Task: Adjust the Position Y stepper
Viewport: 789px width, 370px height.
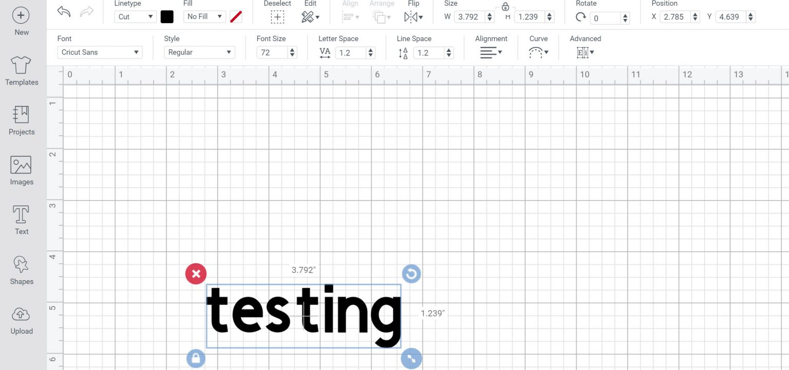Action: tap(751, 17)
